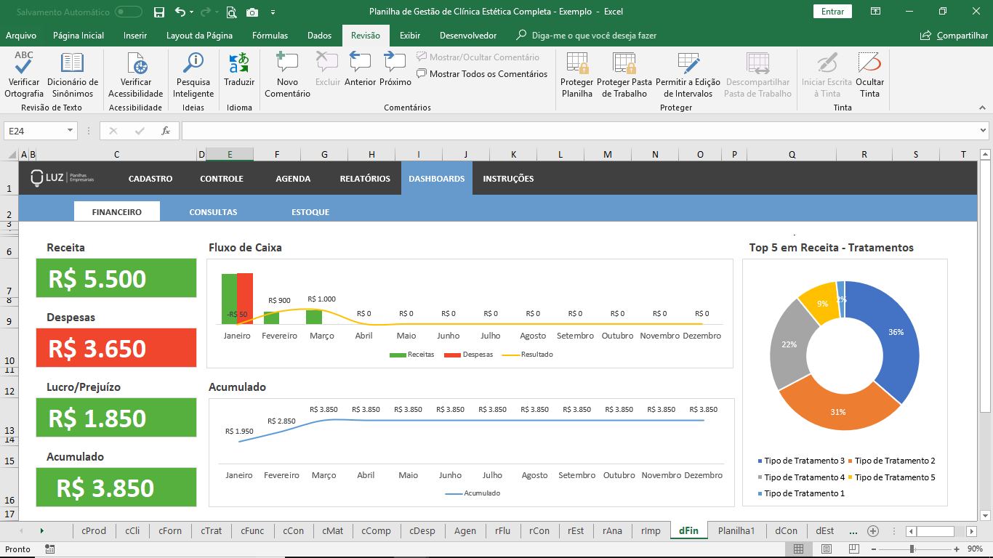Screen dimensions: 993x558
Task: Select the Agen sheet tab
Action: point(465,531)
